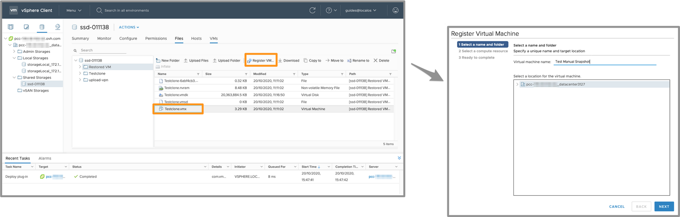This screenshot has width=680, height=217.
Task: Click New Folder in the toolbar
Action: [168, 61]
